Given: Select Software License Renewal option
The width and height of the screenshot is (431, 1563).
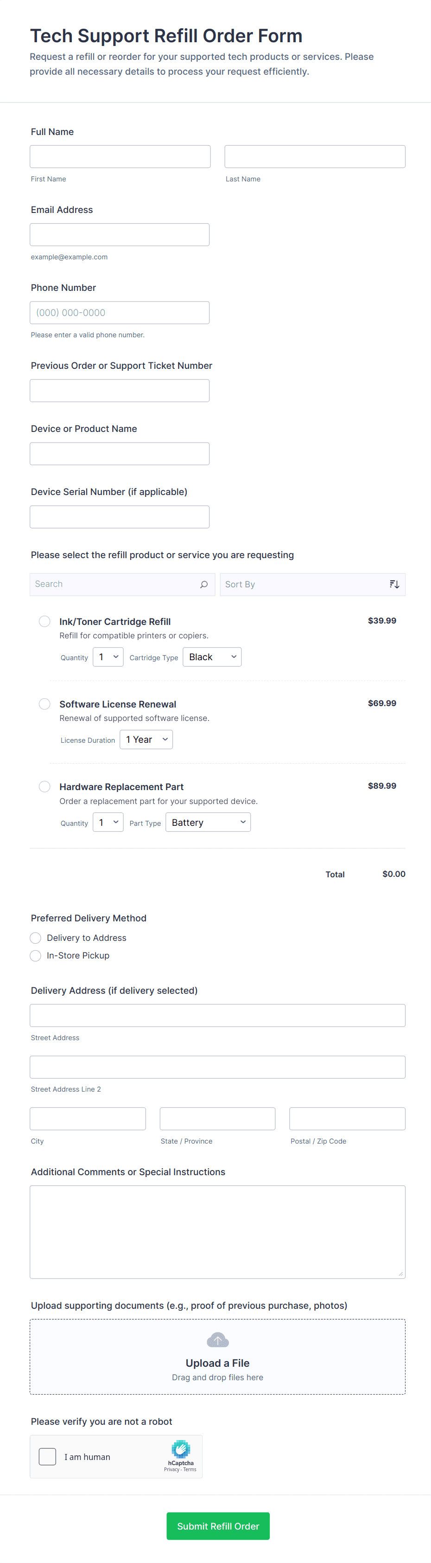Looking at the screenshot, I should tap(45, 704).
